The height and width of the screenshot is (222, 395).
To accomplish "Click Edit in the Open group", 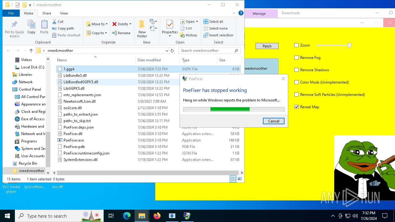I will 186,28.
